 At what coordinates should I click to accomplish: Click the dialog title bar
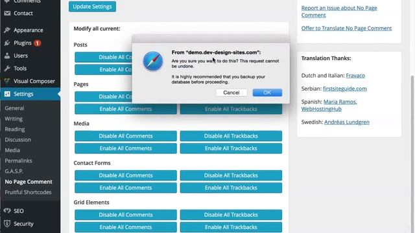pos(211,39)
